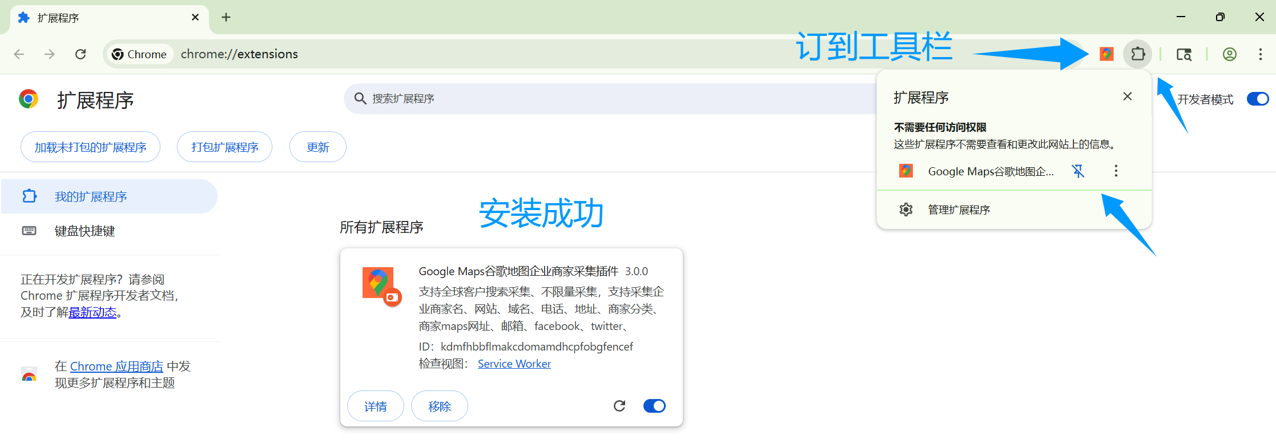The width and height of the screenshot is (1276, 443).
Task: Click the 所有扩展程序 heading
Action: pos(381,227)
